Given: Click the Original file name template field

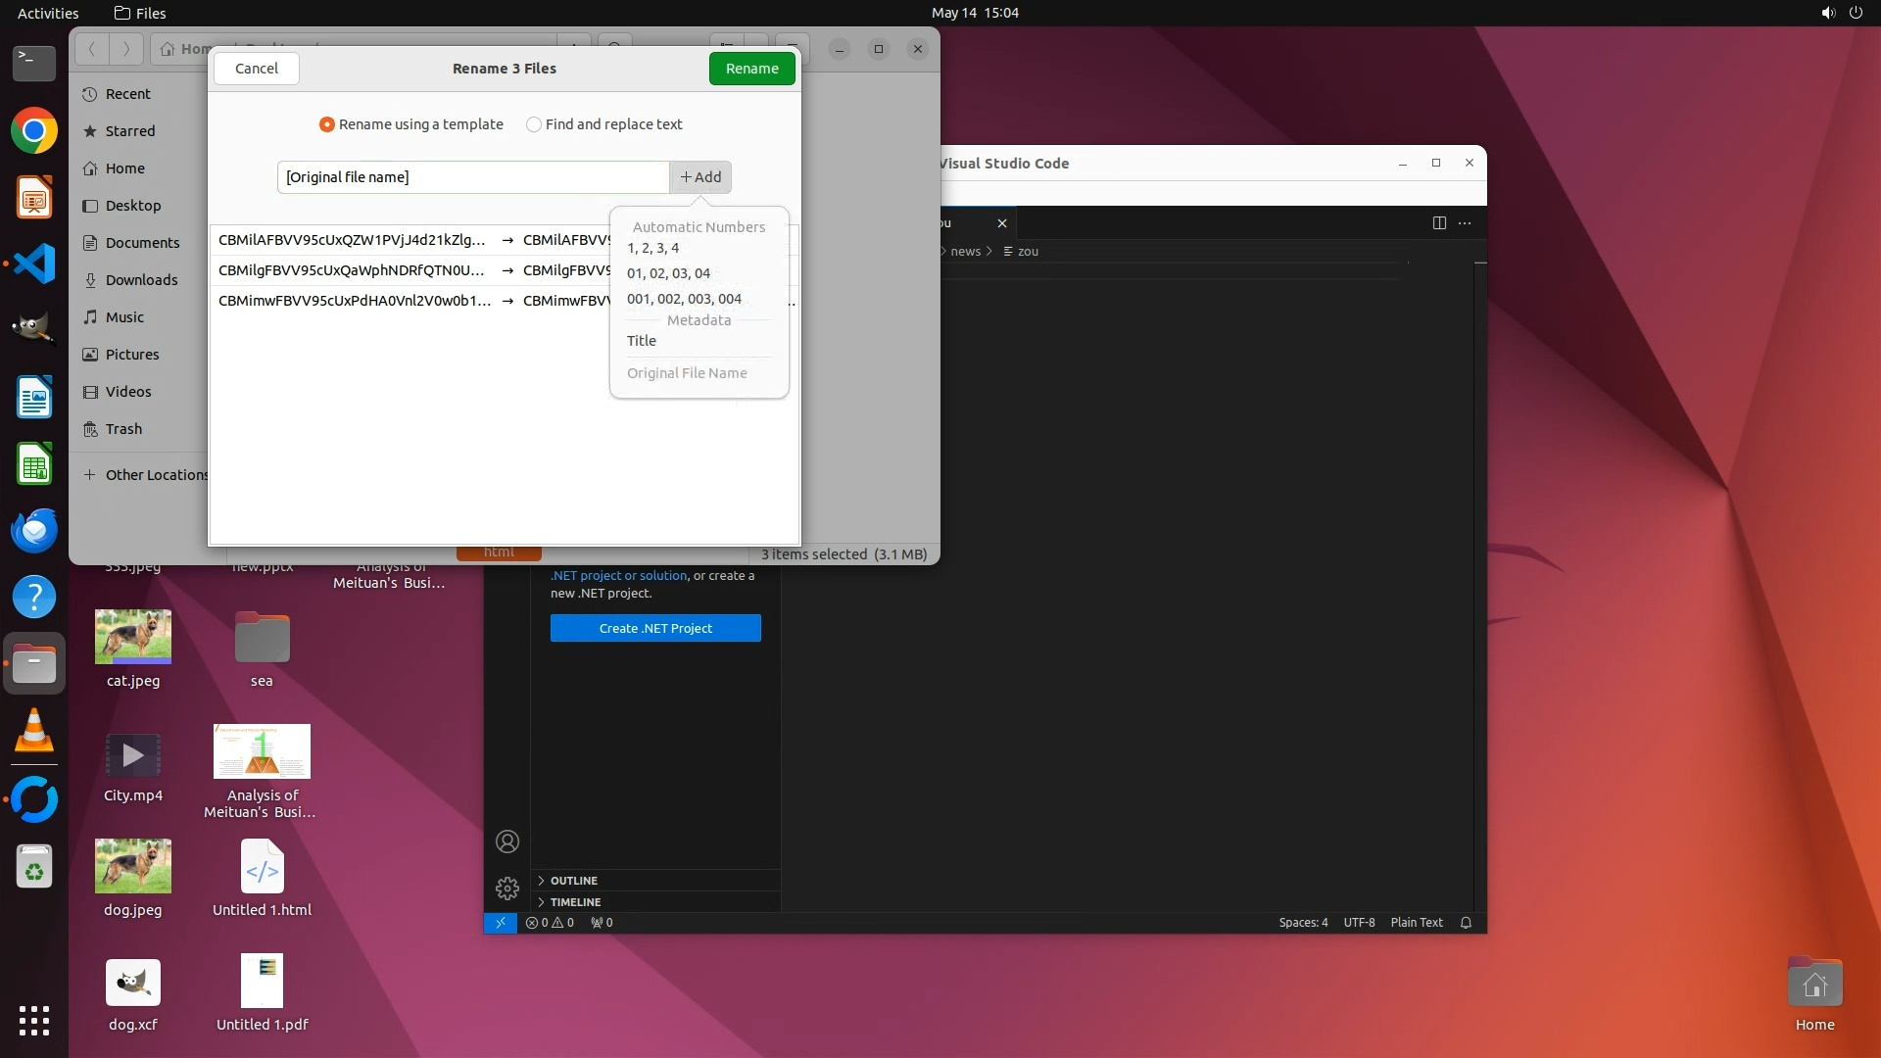Looking at the screenshot, I should tap(473, 177).
